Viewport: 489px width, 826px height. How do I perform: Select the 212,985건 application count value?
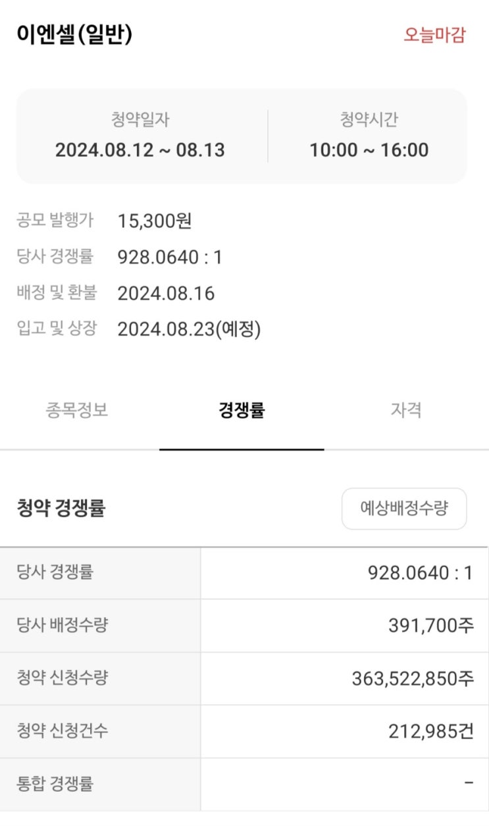pos(431,731)
